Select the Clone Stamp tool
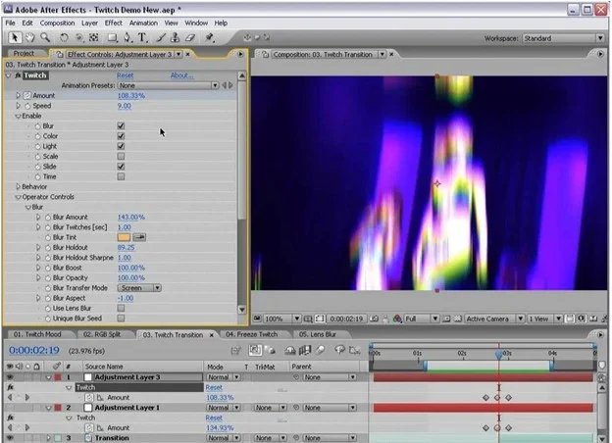612x443 pixels. pos(175,37)
